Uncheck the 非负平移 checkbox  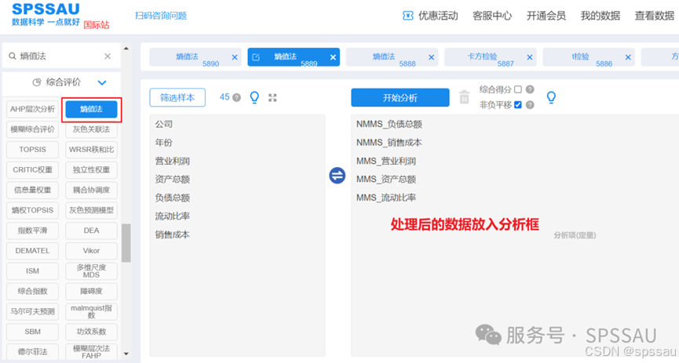[x=518, y=105]
